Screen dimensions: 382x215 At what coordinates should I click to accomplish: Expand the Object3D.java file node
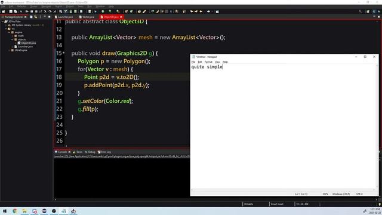tap(16, 43)
